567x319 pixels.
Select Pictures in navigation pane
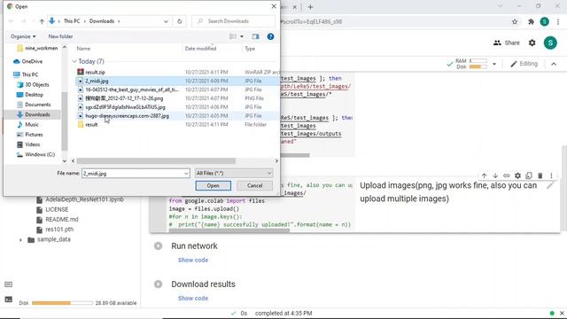click(29, 135)
